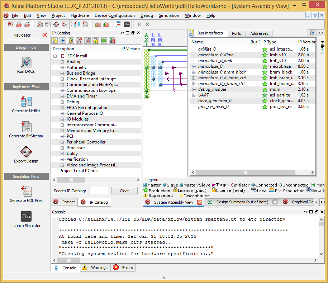Click the zoom icon above Filters
Viewport: 328px width, 283px height.
pos(312,33)
